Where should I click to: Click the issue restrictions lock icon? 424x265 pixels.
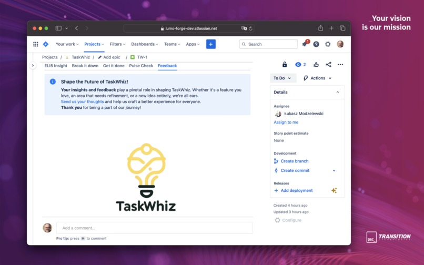tap(285, 64)
